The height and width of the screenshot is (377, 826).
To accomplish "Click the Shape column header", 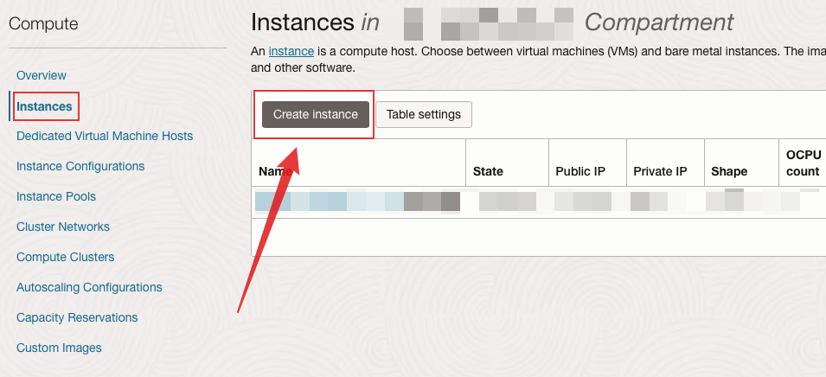I will (729, 171).
